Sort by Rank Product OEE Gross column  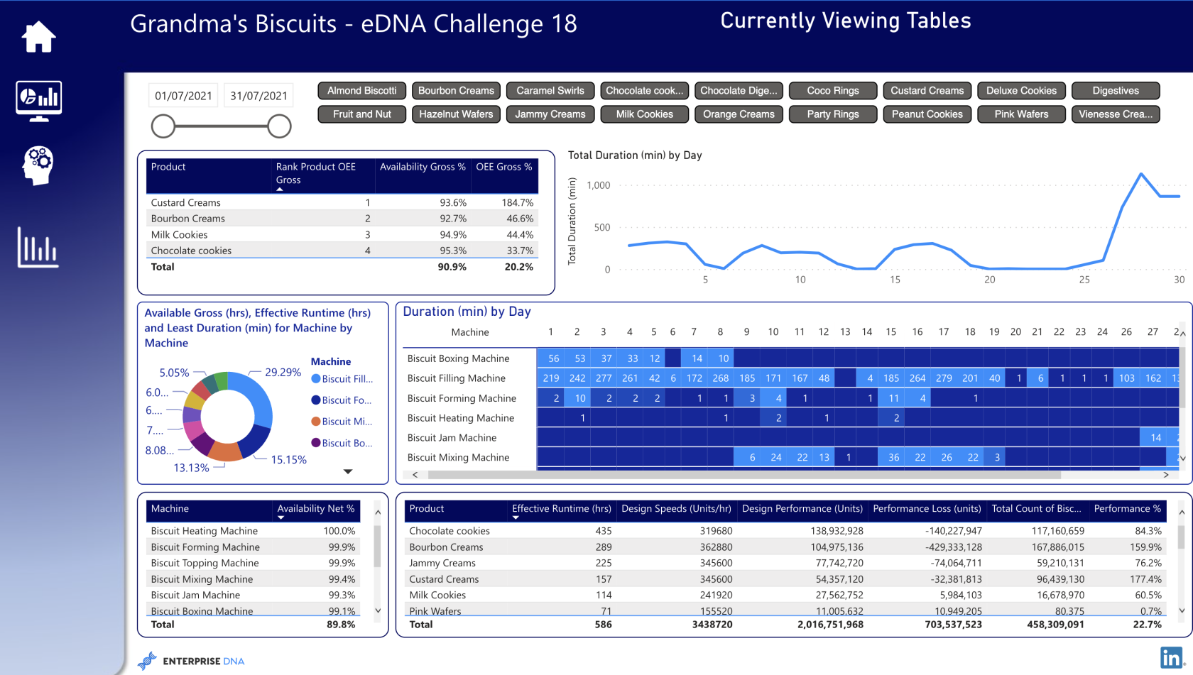tap(316, 173)
